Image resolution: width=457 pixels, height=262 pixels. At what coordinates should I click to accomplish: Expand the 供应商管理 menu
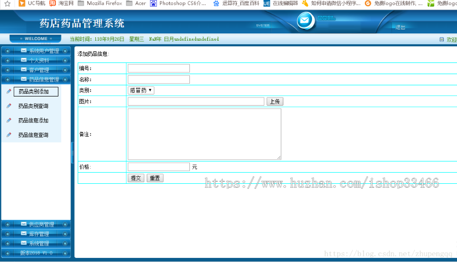pos(36,224)
